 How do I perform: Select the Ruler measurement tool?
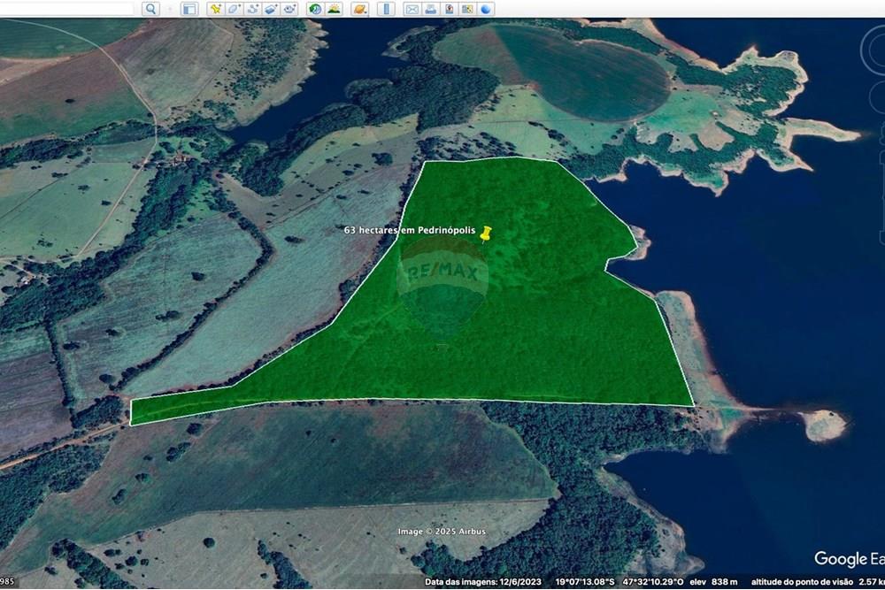point(386,9)
